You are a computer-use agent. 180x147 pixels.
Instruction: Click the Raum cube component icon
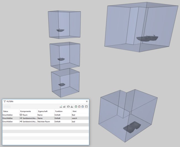pyautogui.click(x=21, y=115)
